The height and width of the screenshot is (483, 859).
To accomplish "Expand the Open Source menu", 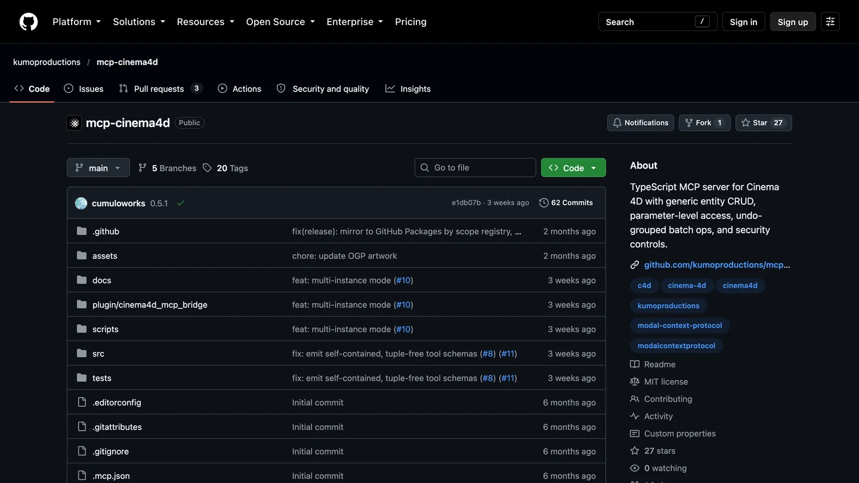I will [x=280, y=21].
